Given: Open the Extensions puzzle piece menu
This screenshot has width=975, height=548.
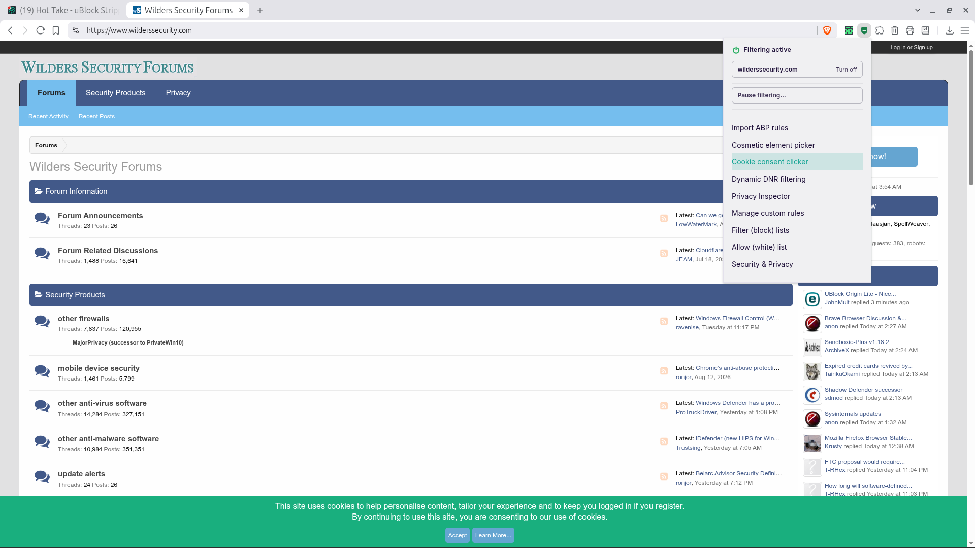Looking at the screenshot, I should click(x=880, y=30).
